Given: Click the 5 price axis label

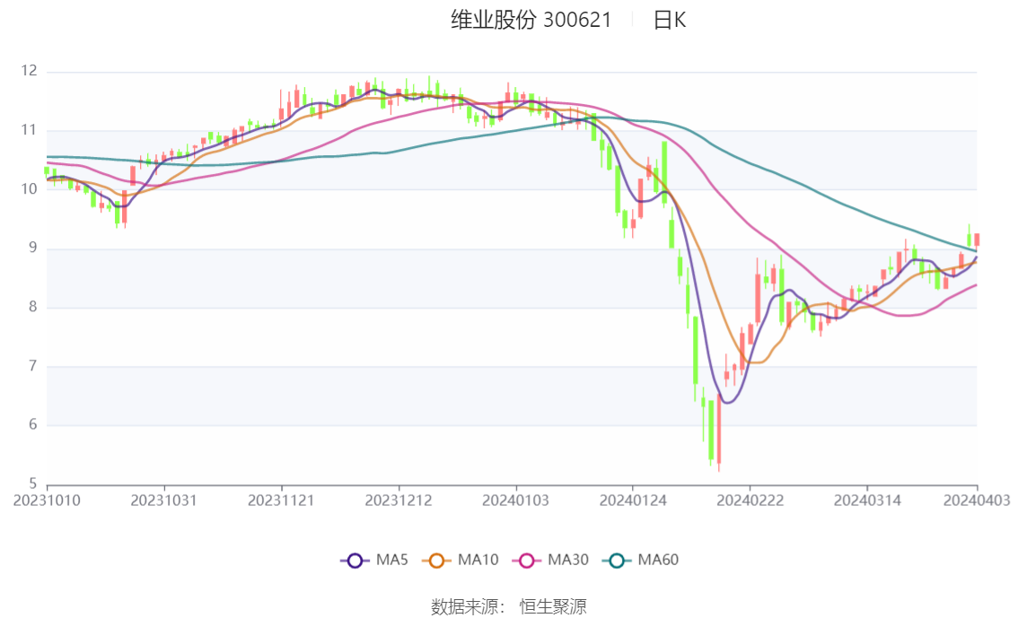Looking at the screenshot, I should click(33, 483).
